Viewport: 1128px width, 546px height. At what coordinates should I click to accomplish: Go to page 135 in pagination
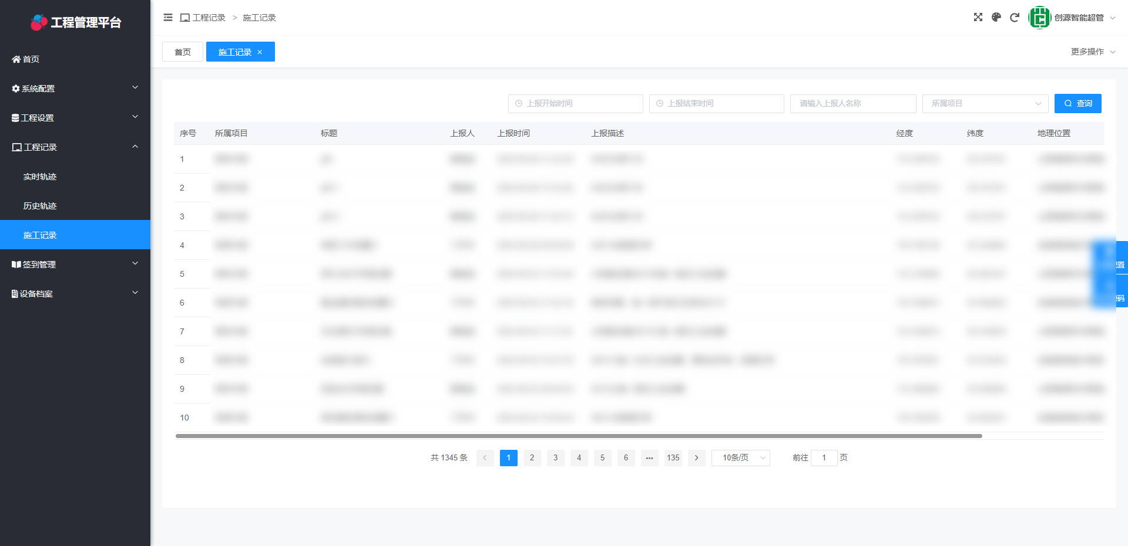tap(673, 458)
